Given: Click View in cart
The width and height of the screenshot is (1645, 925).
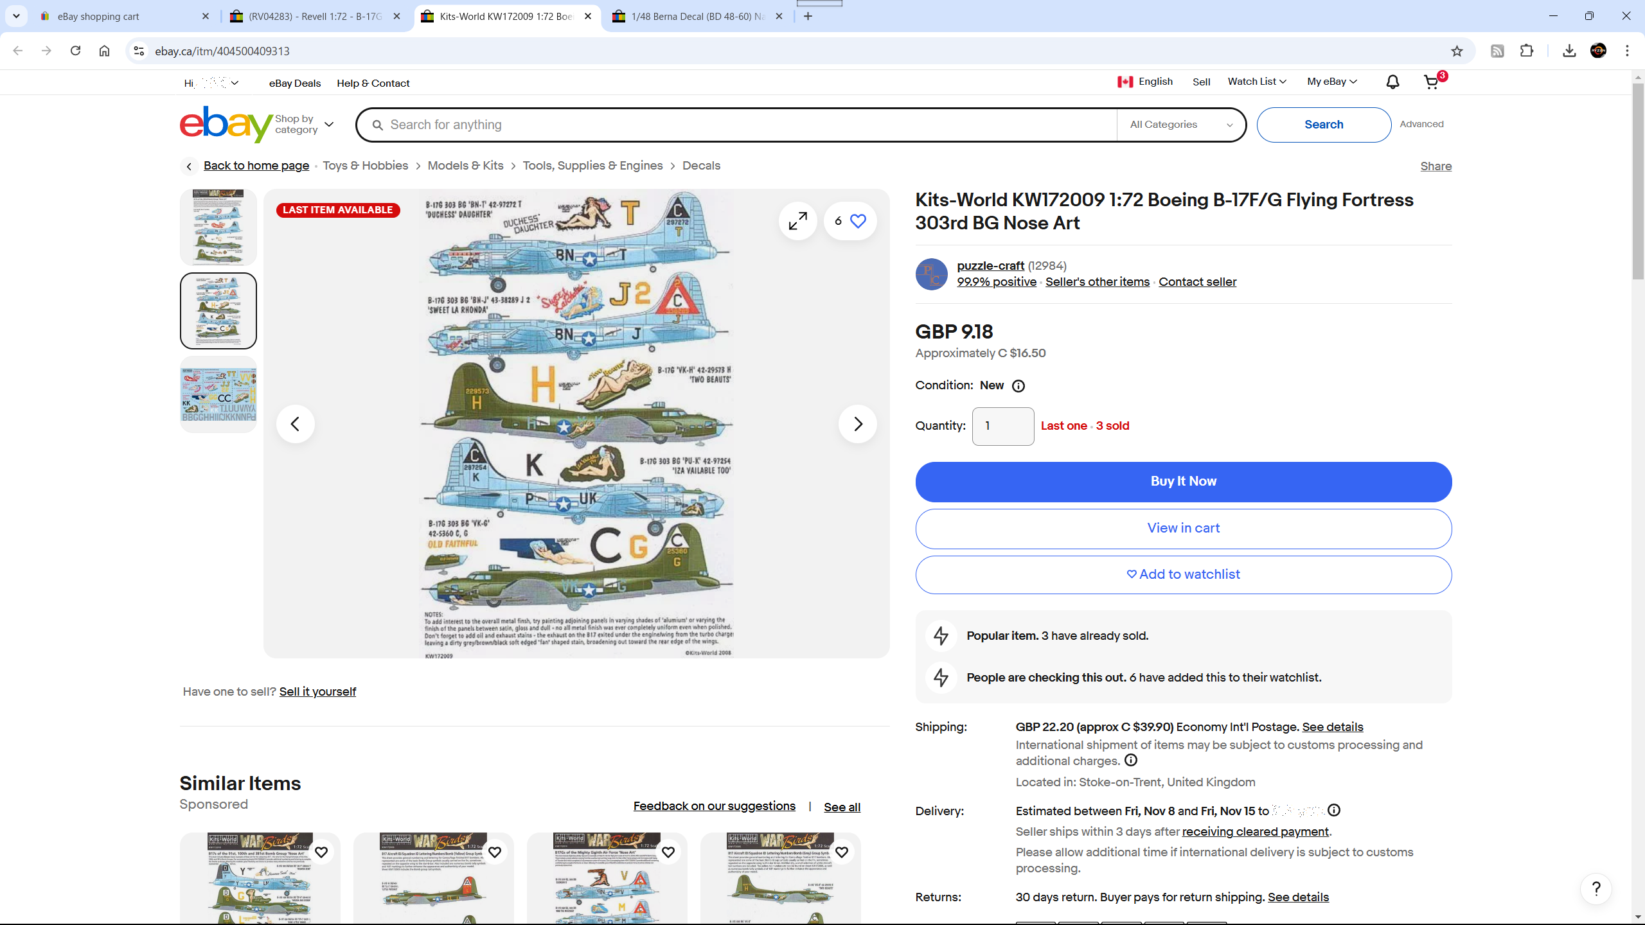Looking at the screenshot, I should point(1183,529).
